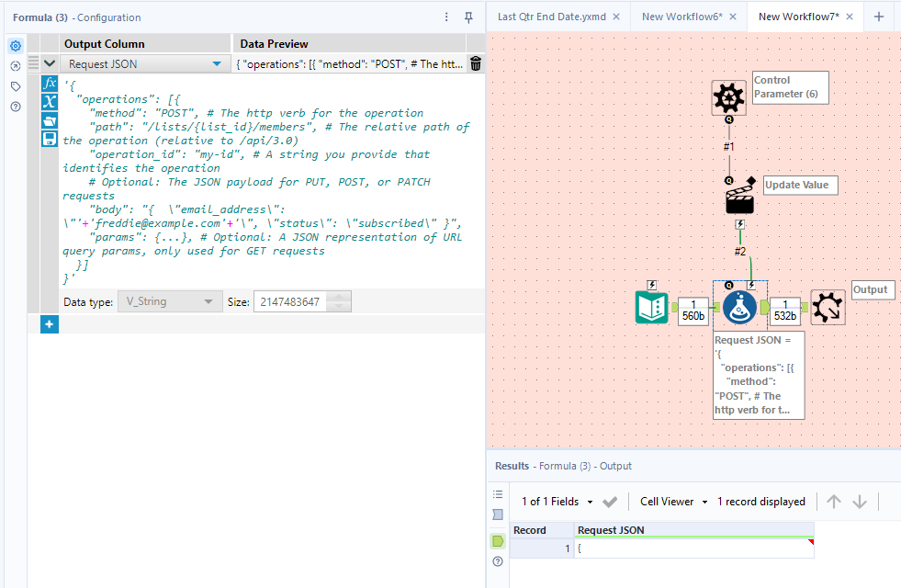The image size is (901, 588).
Task: Toggle the green data profile icon in Results
Action: pos(497,541)
